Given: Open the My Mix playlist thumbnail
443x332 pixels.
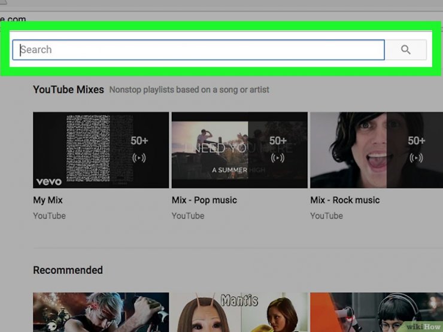Looking at the screenshot, I should coord(101,150).
